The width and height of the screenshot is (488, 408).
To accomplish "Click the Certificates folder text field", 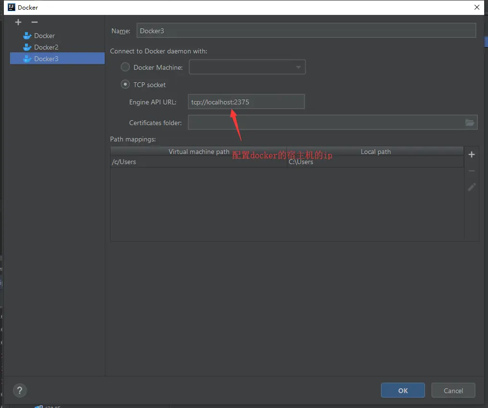I will 326,123.
